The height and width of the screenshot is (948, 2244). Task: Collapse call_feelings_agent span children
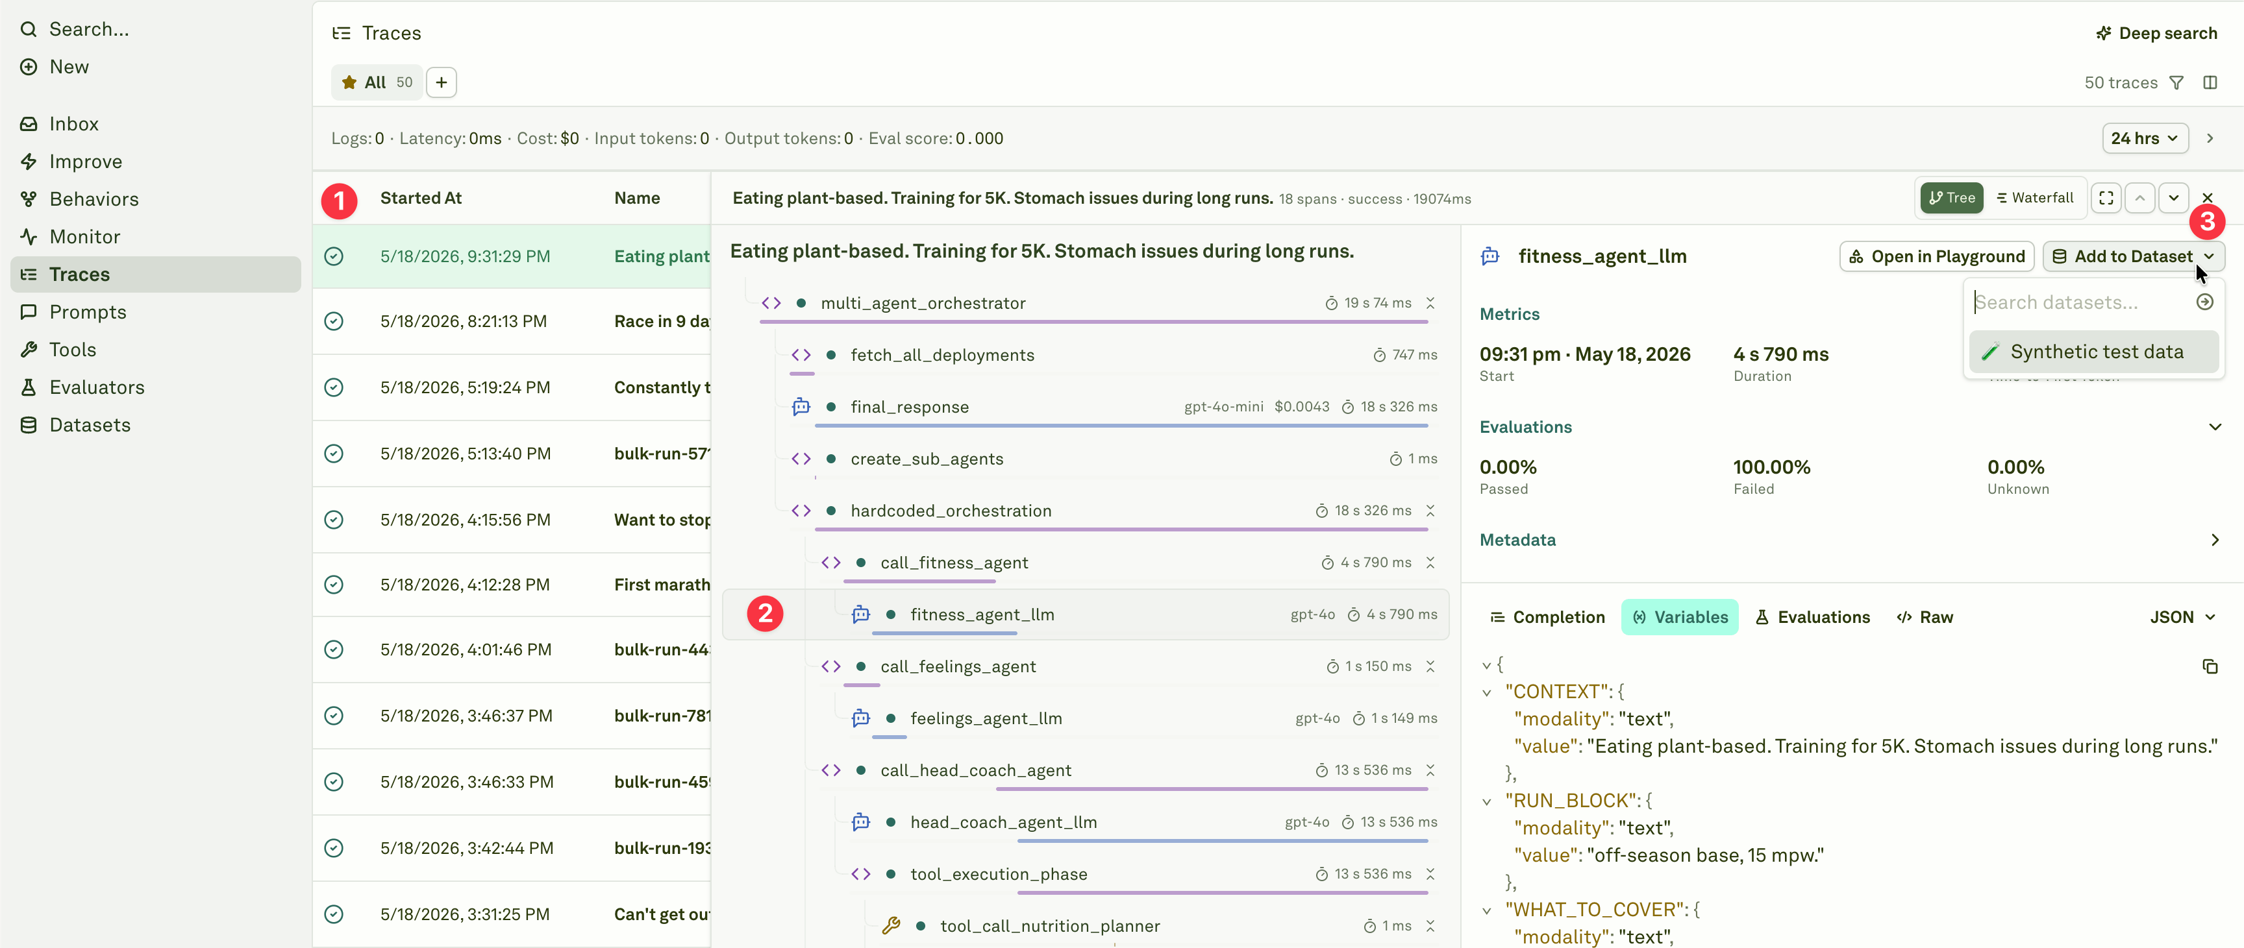pyautogui.click(x=1430, y=666)
